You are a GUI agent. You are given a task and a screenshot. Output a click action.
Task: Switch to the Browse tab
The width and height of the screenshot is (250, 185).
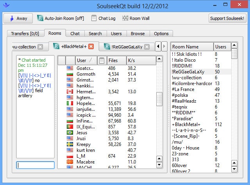click(x=138, y=34)
